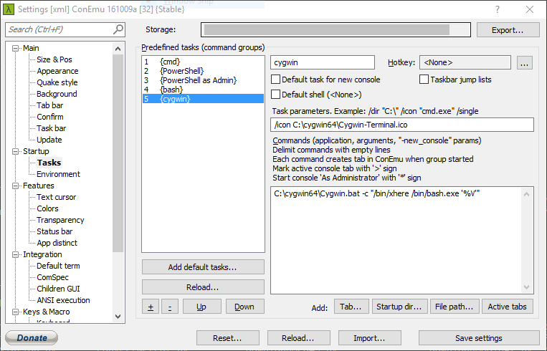Select ANSI execution tree item

click(x=63, y=300)
